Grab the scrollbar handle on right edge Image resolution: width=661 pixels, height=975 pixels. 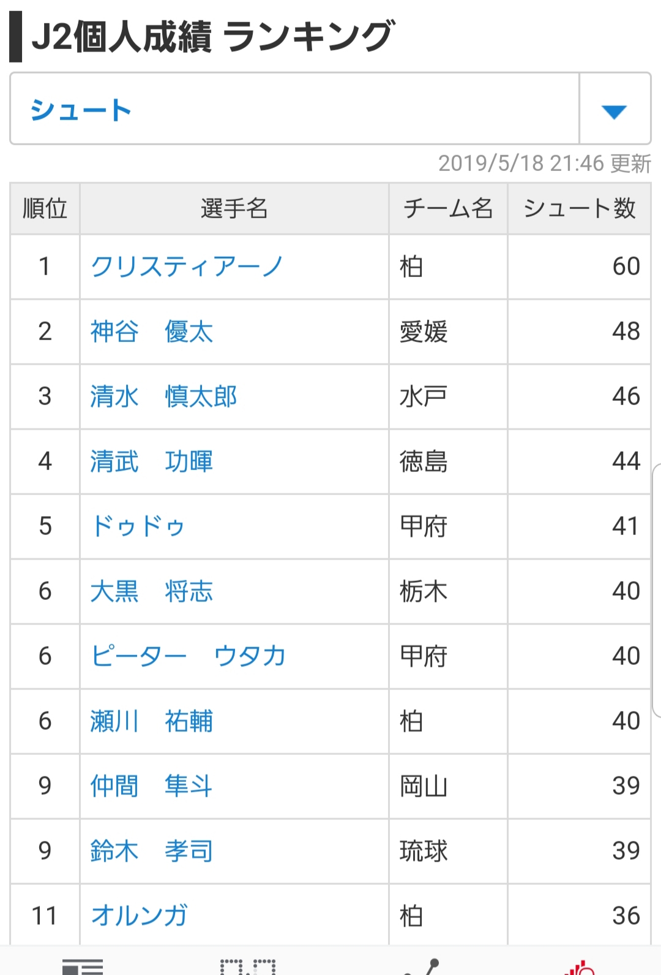[657, 591]
